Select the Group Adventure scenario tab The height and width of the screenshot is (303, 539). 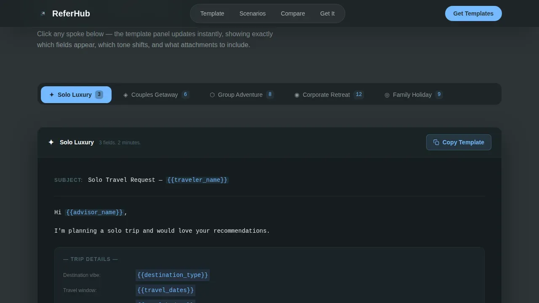(x=242, y=95)
